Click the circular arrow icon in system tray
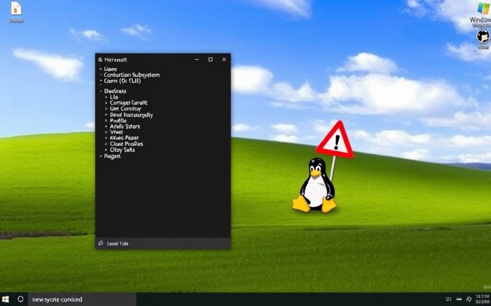491x306 pixels. (469, 299)
